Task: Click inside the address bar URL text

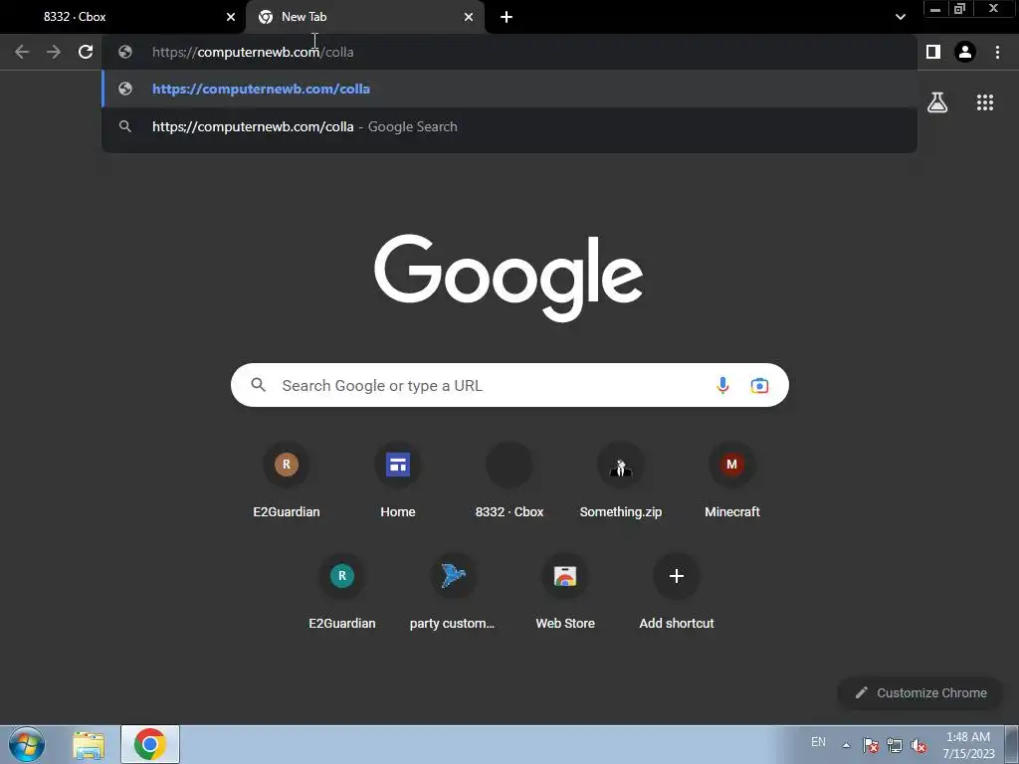Action: (x=253, y=52)
